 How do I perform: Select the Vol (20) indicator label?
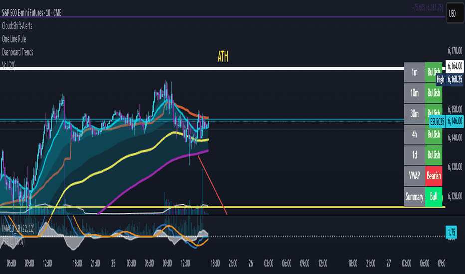coord(9,65)
